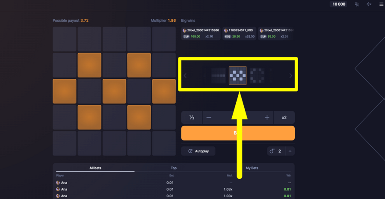Double the bet with the x2 button

coord(284,117)
